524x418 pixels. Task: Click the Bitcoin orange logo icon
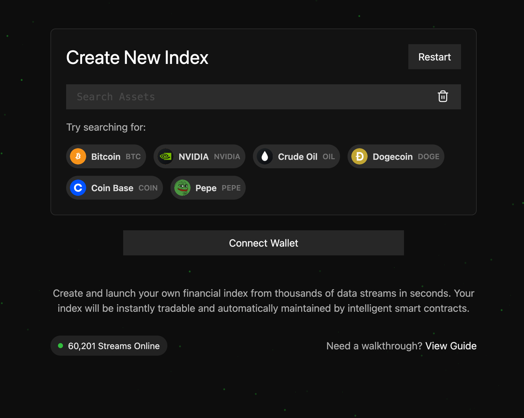click(x=78, y=156)
